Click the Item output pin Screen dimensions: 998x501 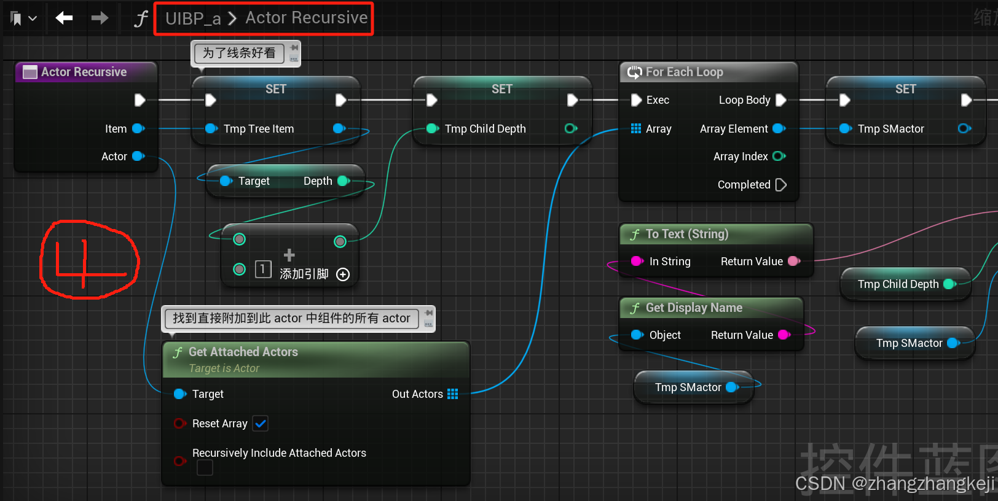[x=138, y=128]
